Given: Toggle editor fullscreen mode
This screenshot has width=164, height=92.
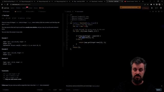Looking at the screenshot, I should tap(162, 11).
